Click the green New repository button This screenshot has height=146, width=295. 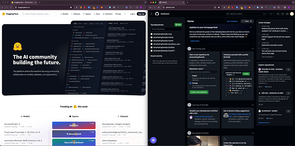pos(178,25)
